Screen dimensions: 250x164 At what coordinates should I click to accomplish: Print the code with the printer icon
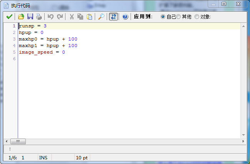click(39, 17)
